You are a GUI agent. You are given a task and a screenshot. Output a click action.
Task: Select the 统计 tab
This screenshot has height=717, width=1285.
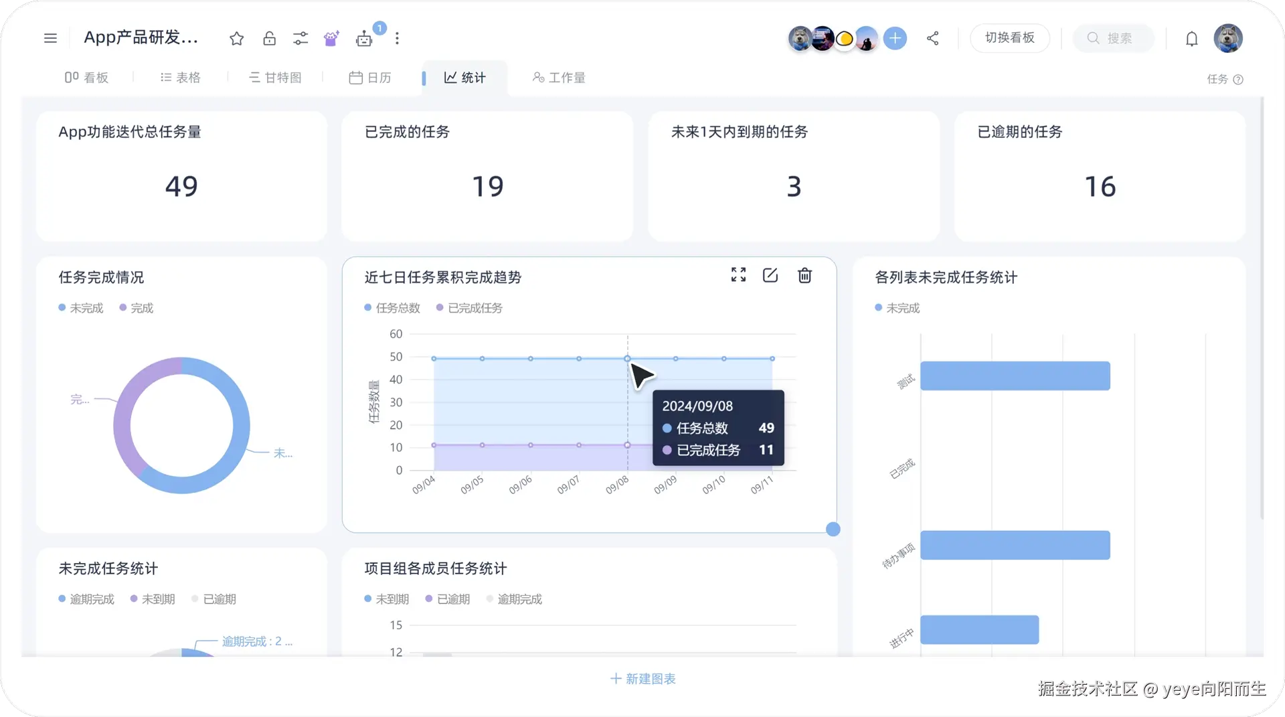tap(464, 78)
